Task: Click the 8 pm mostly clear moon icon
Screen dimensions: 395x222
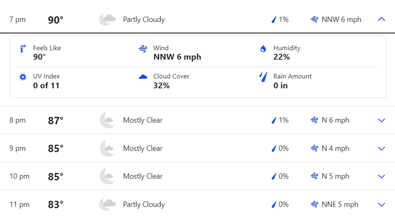Action: pyautogui.click(x=107, y=120)
